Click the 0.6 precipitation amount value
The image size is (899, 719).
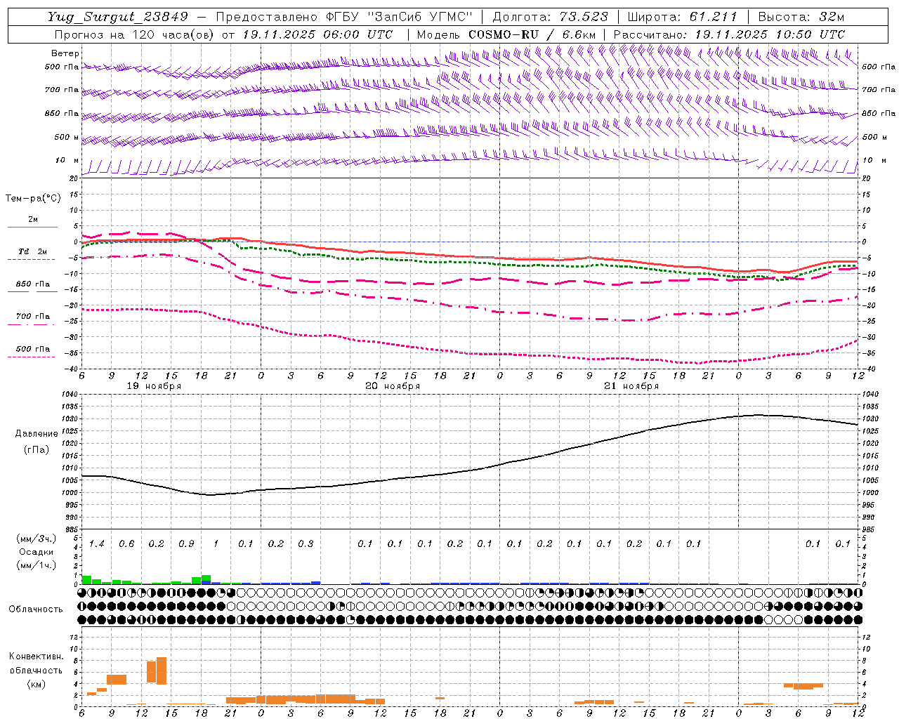point(126,543)
